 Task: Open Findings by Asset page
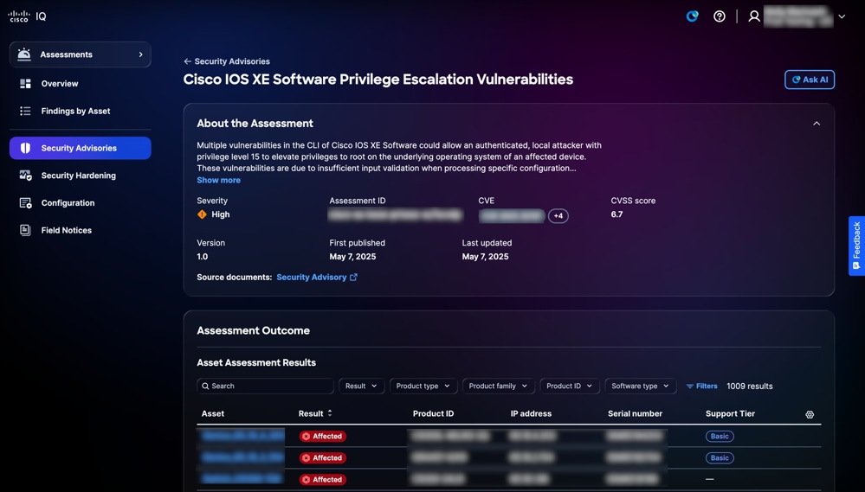coord(75,112)
